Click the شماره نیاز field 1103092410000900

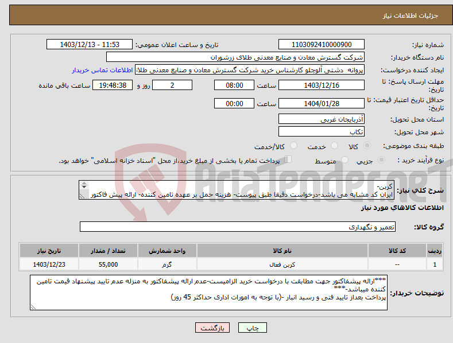tap(322, 45)
